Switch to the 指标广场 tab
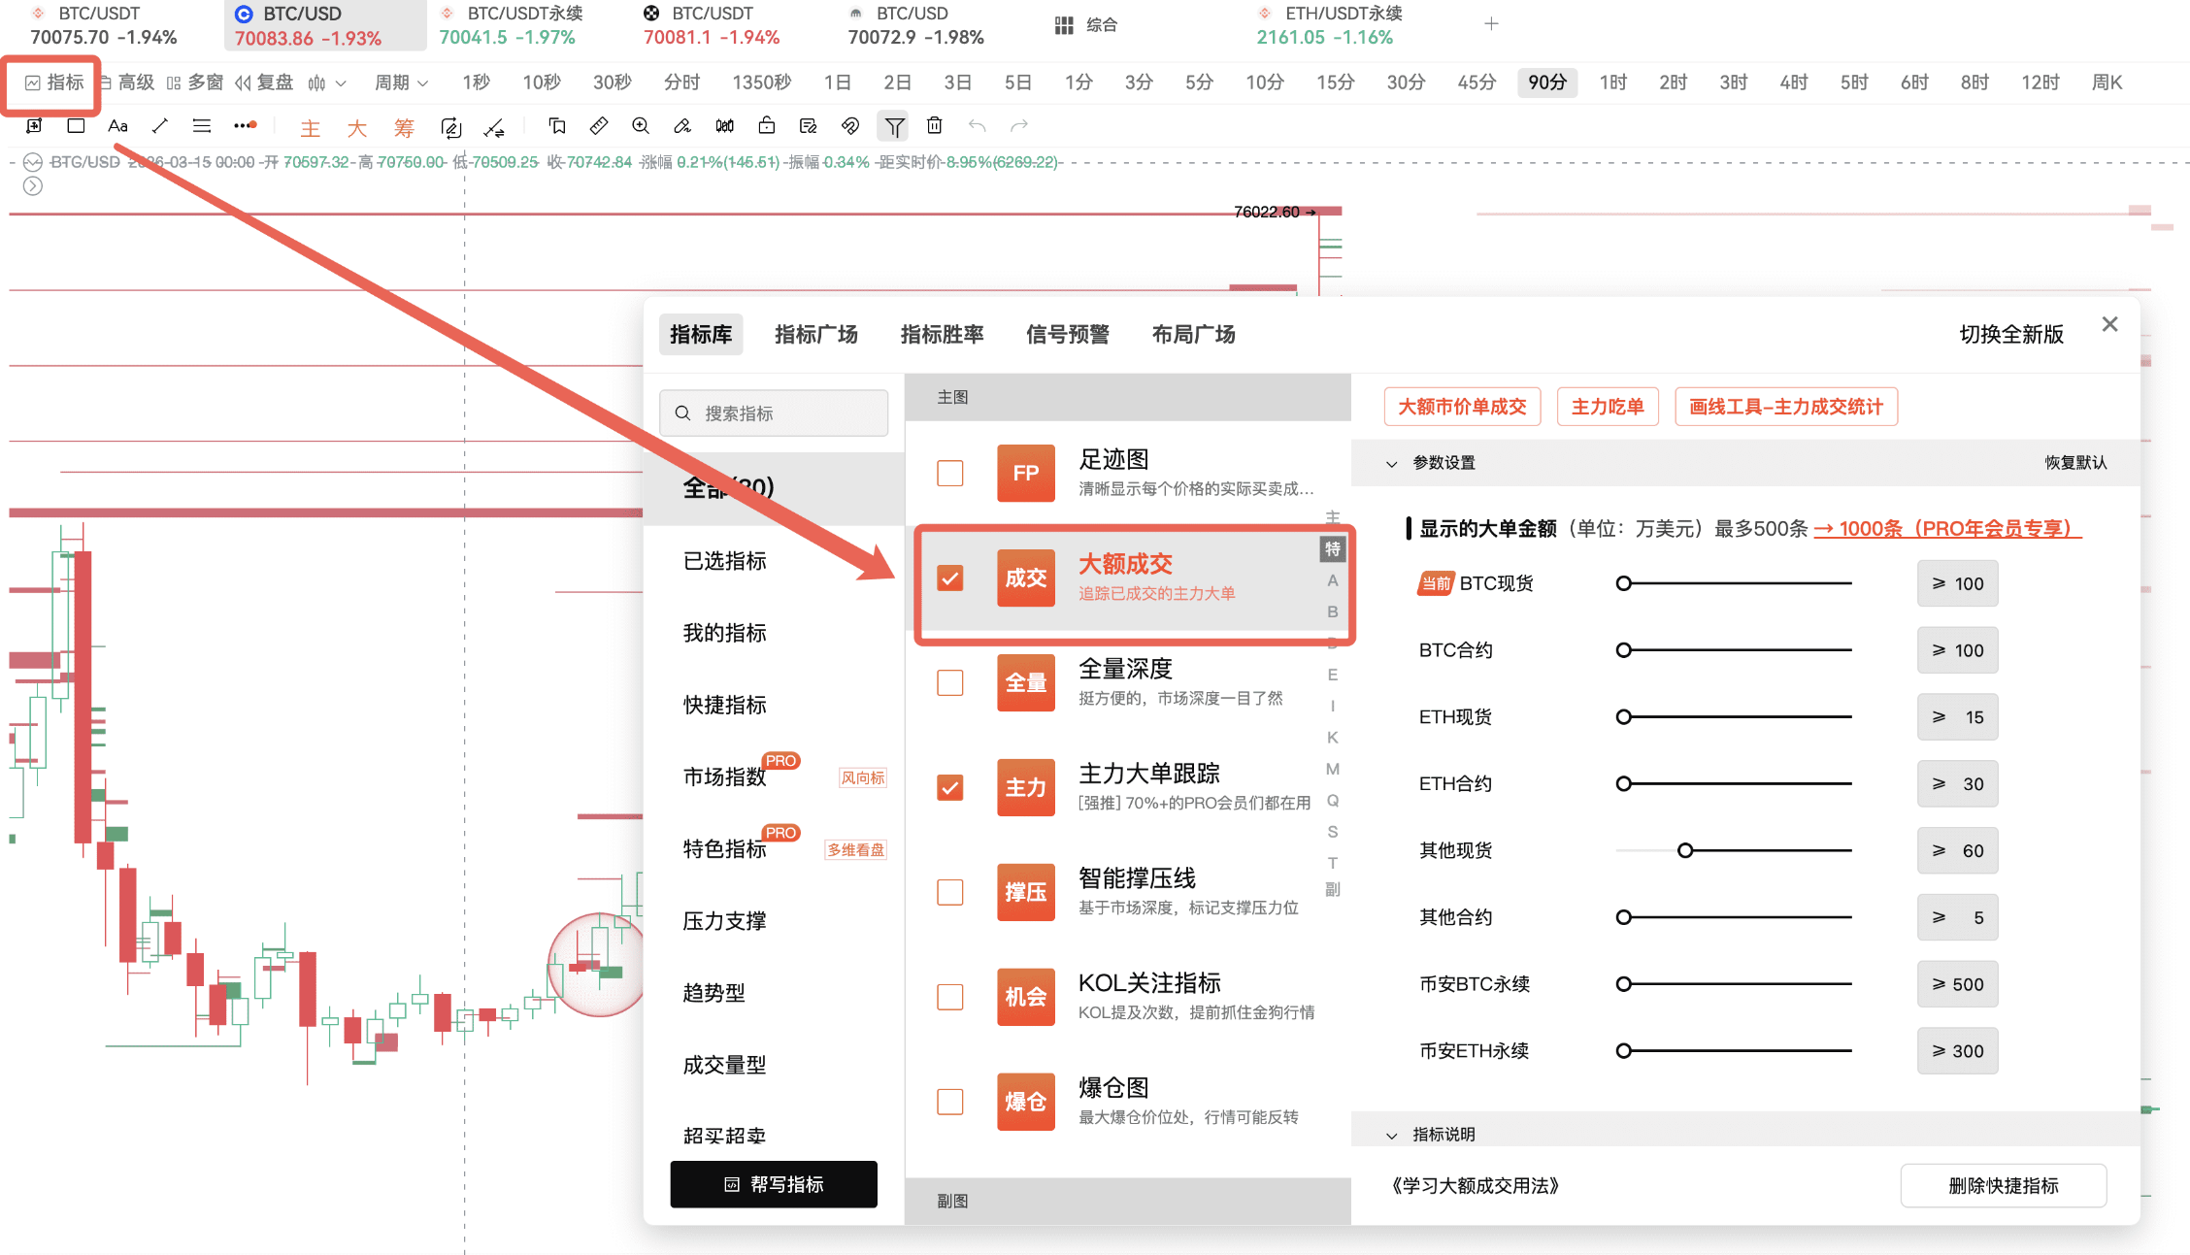 [815, 335]
